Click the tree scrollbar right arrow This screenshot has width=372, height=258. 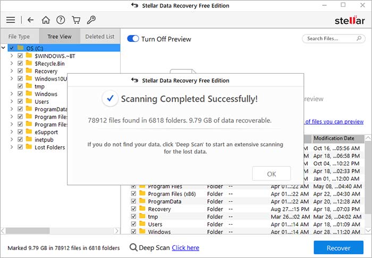117,230
